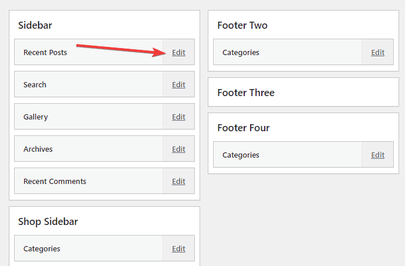Viewport: 405px width, 266px height.
Task: Click Categories label in Footer Four
Action: pos(241,155)
